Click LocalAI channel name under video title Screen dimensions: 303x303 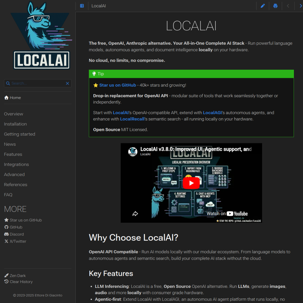point(145,154)
